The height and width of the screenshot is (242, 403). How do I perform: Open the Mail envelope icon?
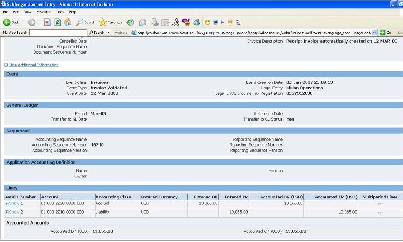142,22
